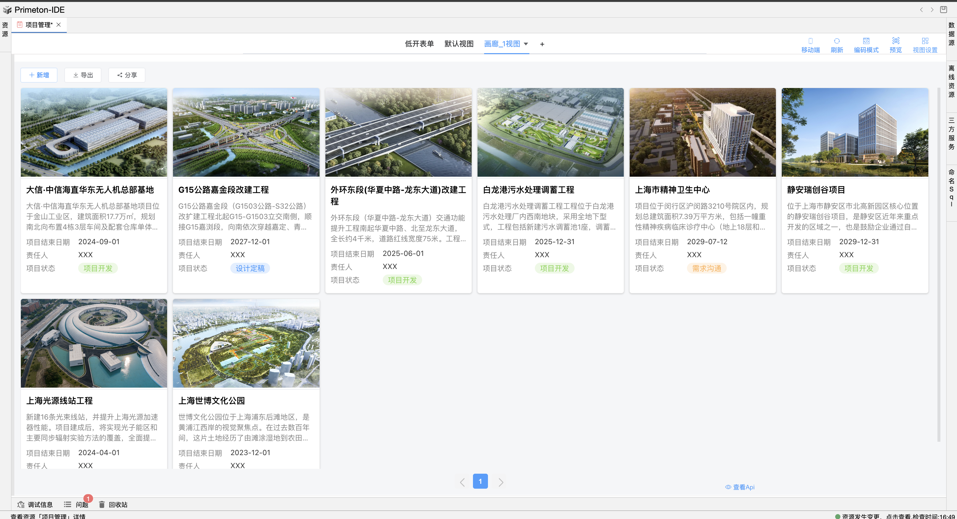957x519 pixels.
Task: Open 视图设置 view settings
Action: click(x=925, y=45)
